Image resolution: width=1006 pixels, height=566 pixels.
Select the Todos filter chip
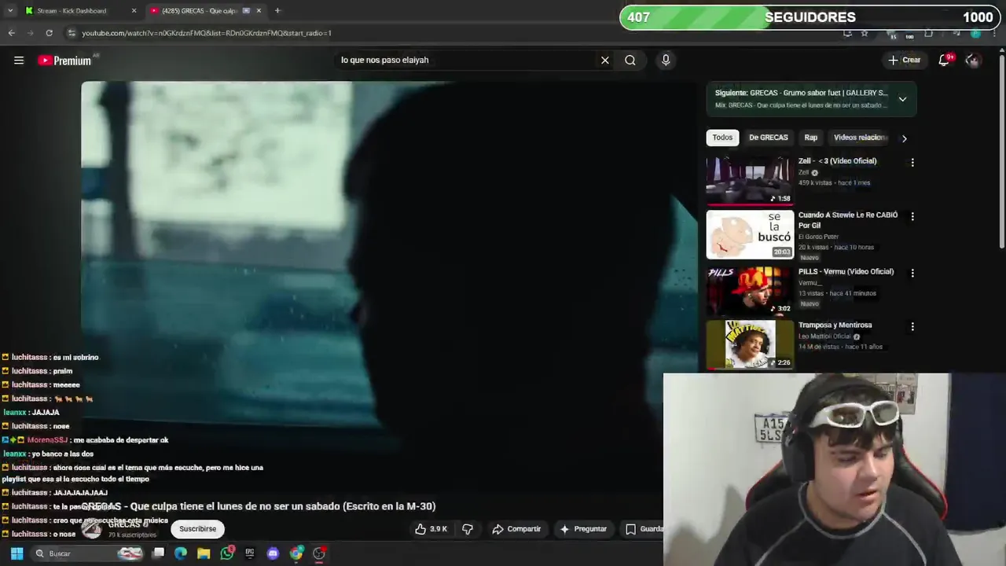(722, 138)
